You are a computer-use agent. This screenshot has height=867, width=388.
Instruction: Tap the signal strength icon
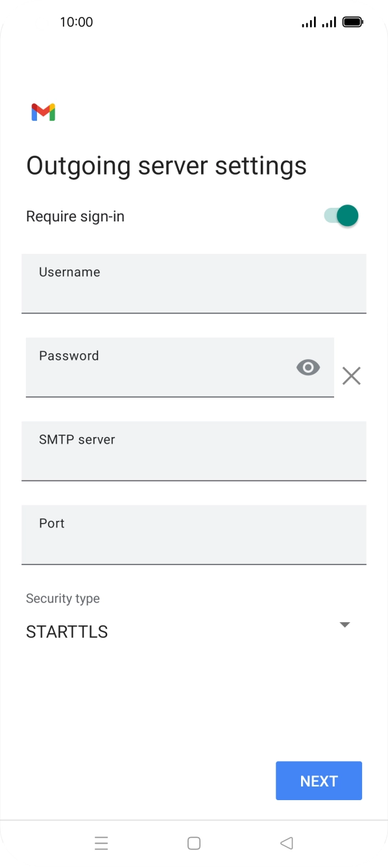308,21
